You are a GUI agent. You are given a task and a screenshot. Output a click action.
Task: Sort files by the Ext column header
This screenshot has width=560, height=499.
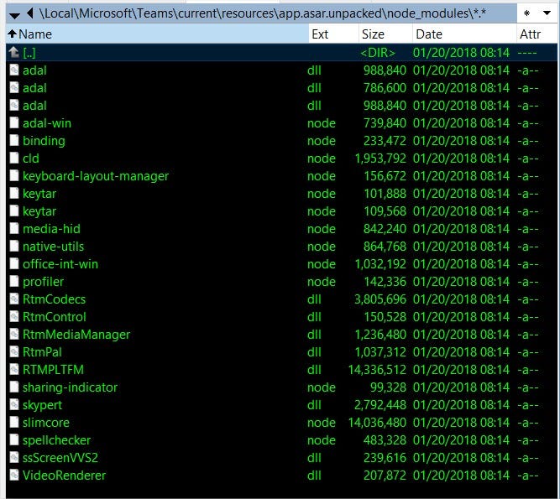(x=333, y=34)
